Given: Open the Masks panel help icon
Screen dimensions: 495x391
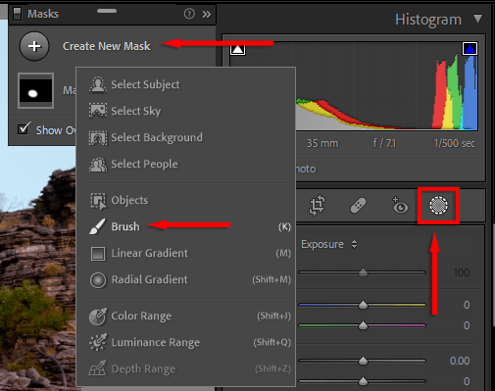Looking at the screenshot, I should point(189,14).
